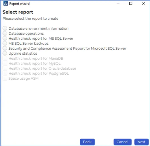This screenshot has height=146, width=150.
Task: Minimize the Report wizard window
Action: tap(118, 4)
